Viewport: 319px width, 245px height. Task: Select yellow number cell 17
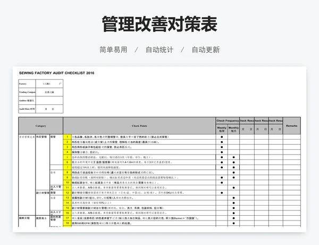[x=68, y=218]
